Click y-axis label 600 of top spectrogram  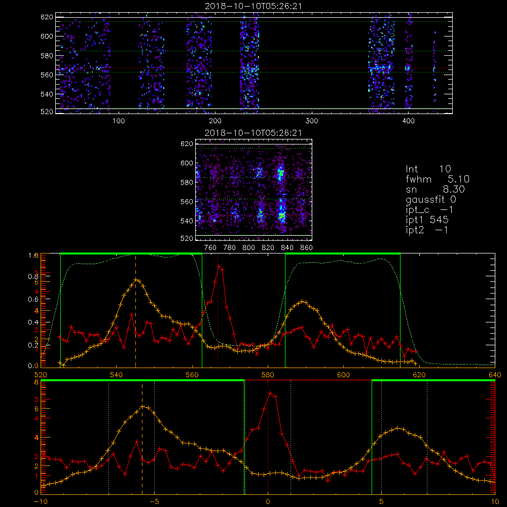[47, 36]
